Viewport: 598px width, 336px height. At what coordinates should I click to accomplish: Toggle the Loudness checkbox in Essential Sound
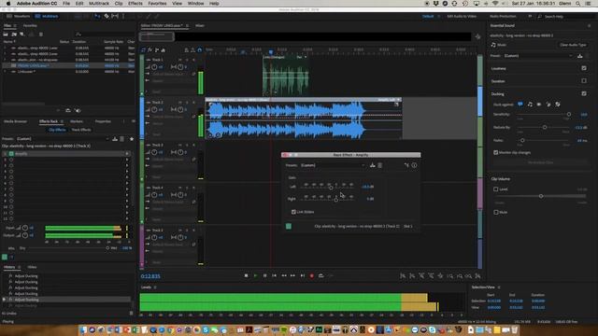tap(584, 68)
